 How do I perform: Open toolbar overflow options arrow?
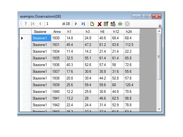[160, 26]
